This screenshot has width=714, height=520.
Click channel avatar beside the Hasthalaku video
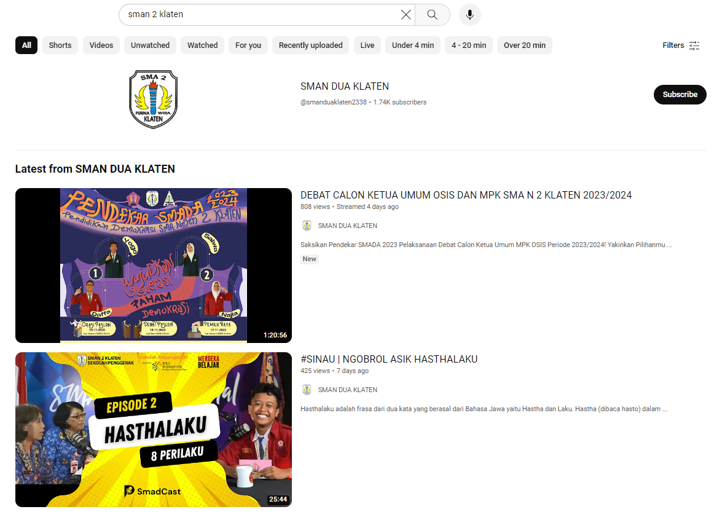tap(307, 390)
